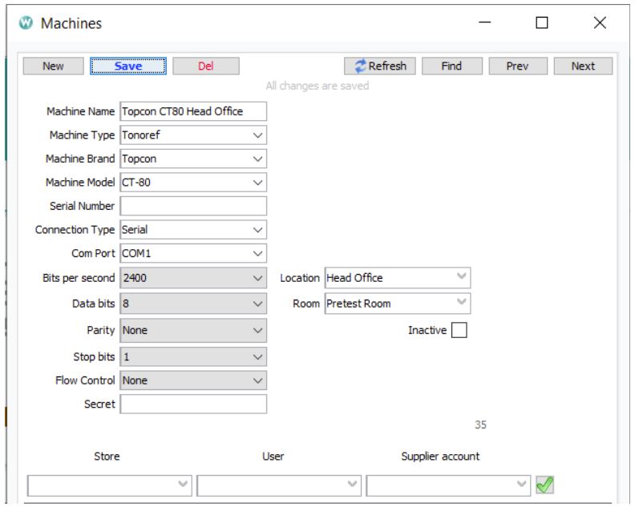
Task: Click the red Del button
Action: click(x=205, y=66)
